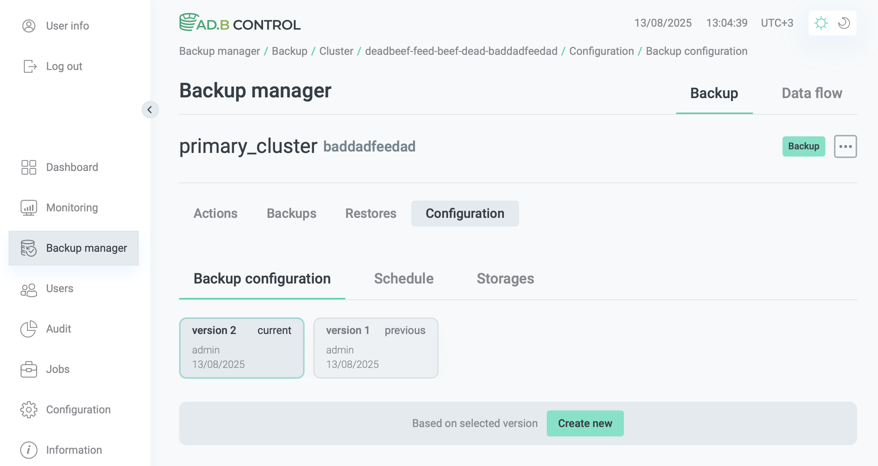The height and width of the screenshot is (466, 878).
Task: Open the Schedule tab
Action: [403, 278]
